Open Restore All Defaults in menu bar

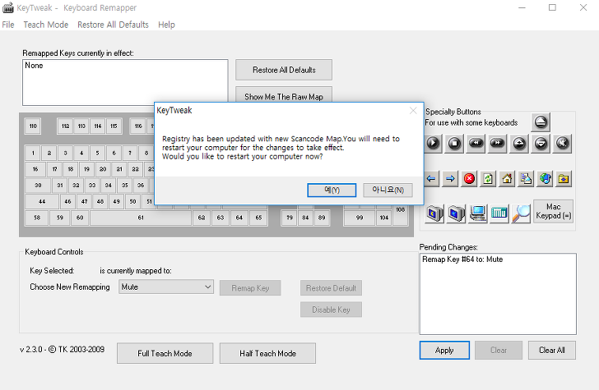click(113, 25)
